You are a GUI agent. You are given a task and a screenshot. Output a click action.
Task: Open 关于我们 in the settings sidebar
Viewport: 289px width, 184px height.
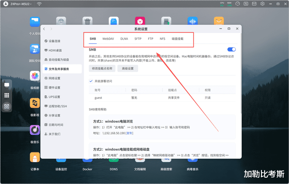coord(62,134)
